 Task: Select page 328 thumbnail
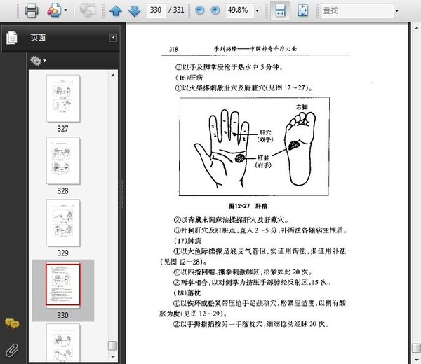pos(63,160)
